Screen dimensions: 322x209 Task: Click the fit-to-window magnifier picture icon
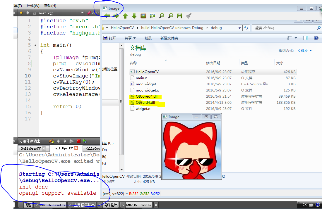pyautogui.click(x=153, y=16)
